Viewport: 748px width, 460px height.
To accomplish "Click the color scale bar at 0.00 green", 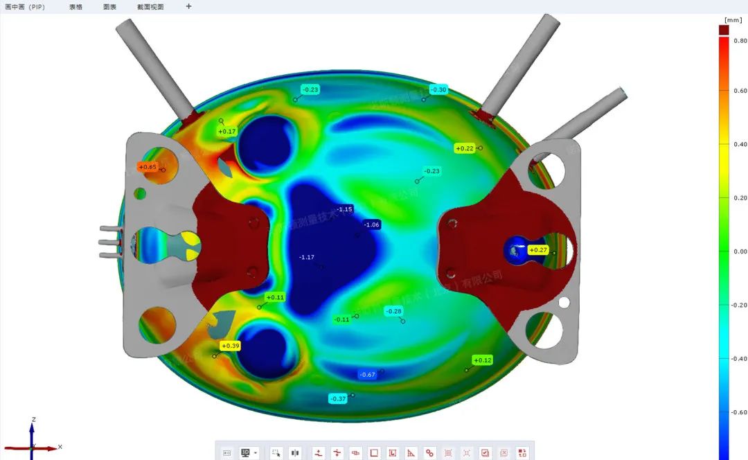I will point(724,251).
